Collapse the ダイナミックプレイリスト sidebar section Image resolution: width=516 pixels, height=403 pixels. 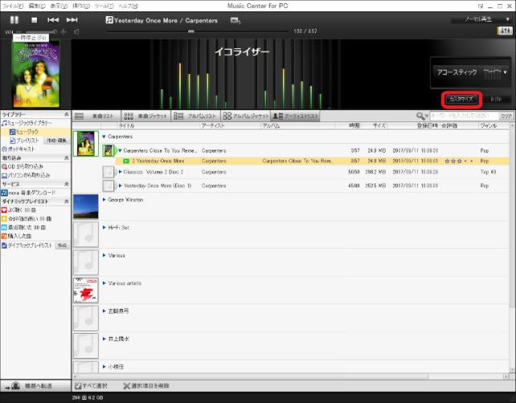(67, 201)
